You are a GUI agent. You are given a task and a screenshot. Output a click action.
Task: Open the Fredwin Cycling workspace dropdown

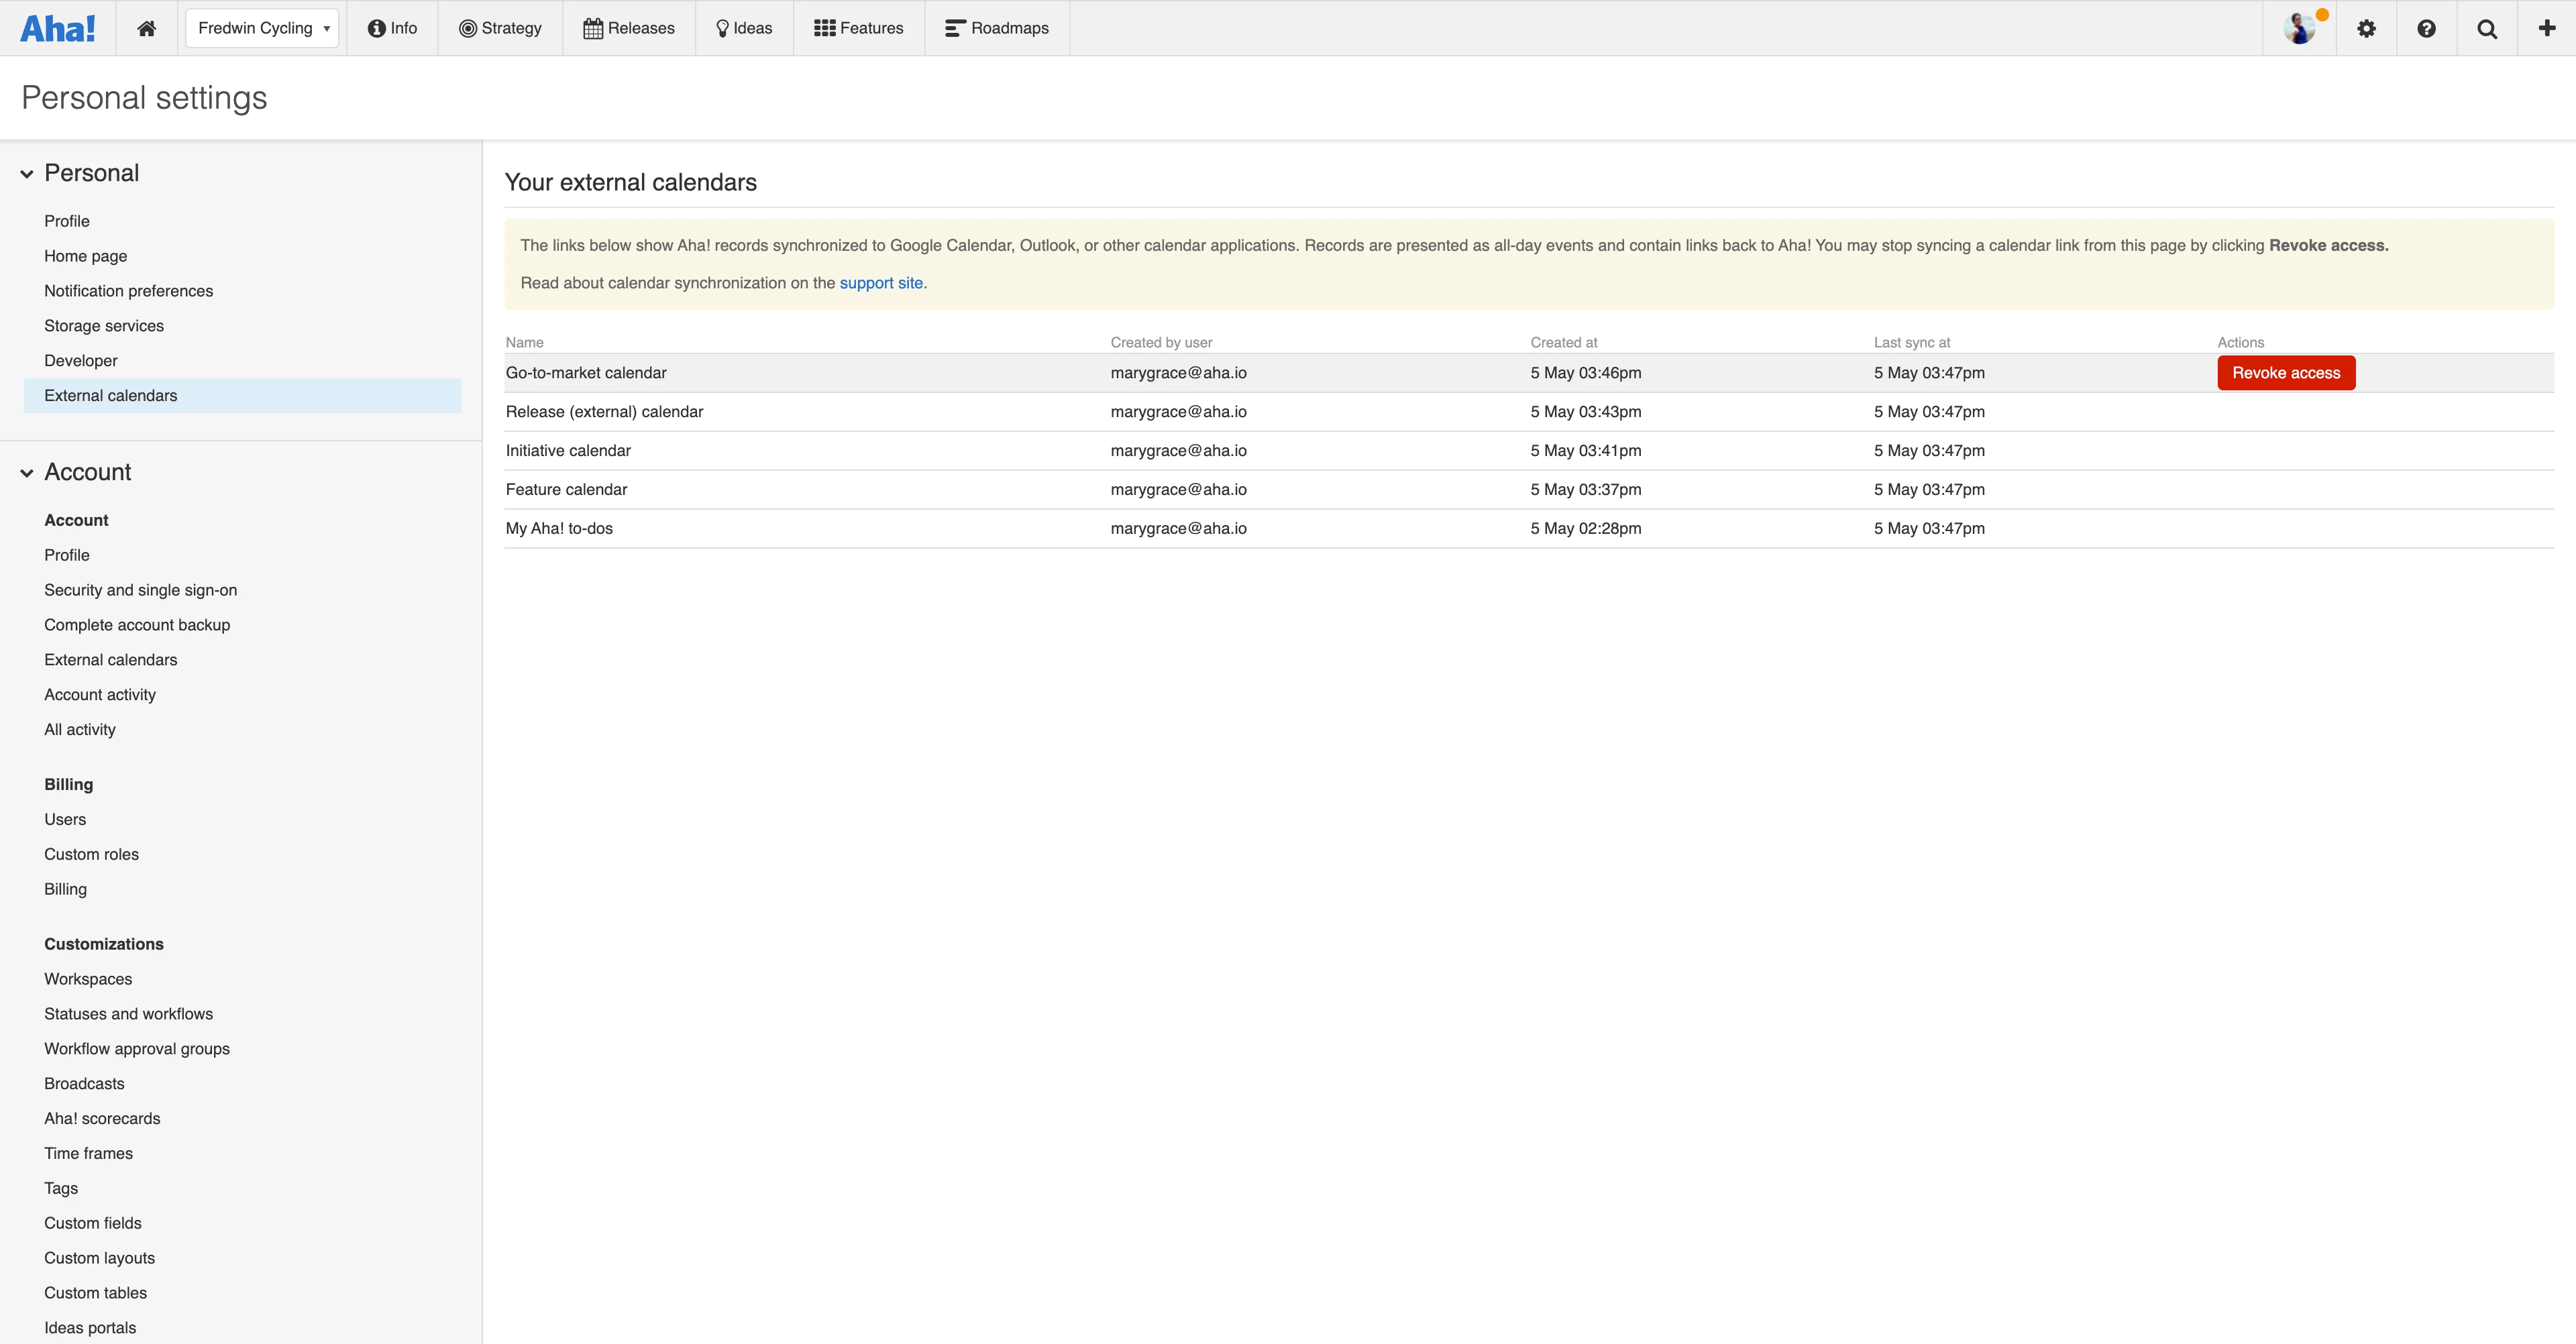pos(262,27)
